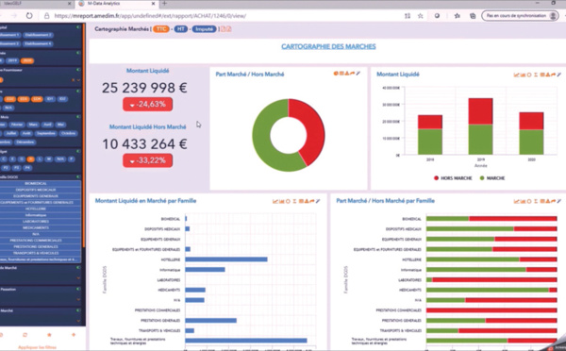Expand the Fournisseur filter dropdown chevron
The height and width of the screenshot is (351, 566).
[x=78, y=80]
